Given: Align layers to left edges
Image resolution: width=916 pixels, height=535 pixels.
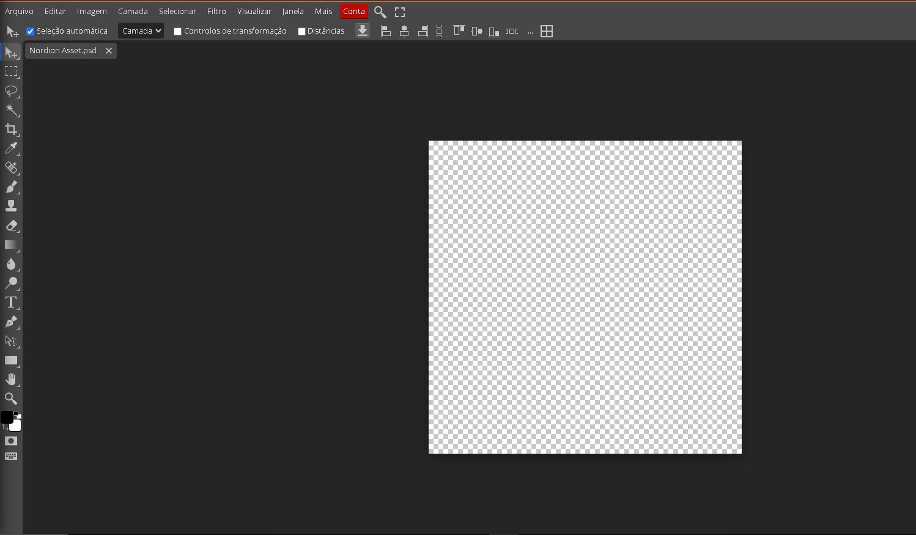Looking at the screenshot, I should click(x=386, y=31).
